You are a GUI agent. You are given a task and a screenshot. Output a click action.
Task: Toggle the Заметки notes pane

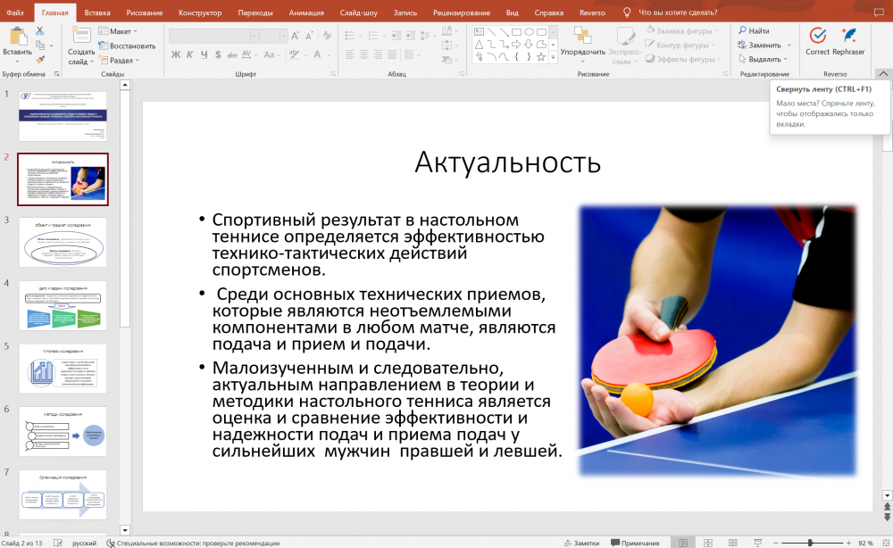coord(581,543)
